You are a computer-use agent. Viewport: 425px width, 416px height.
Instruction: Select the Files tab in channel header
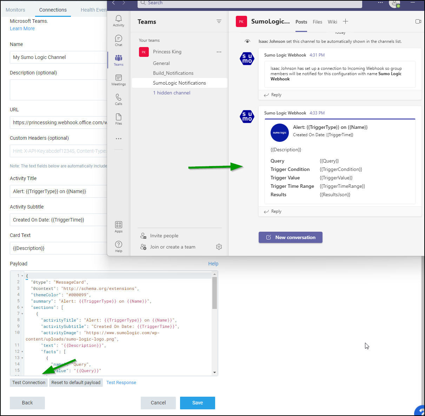(318, 22)
